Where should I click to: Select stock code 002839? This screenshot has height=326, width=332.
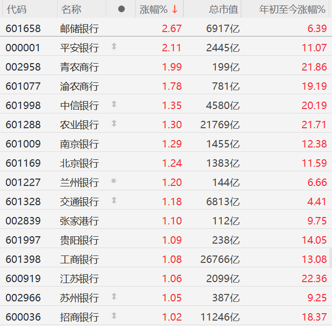23,221
